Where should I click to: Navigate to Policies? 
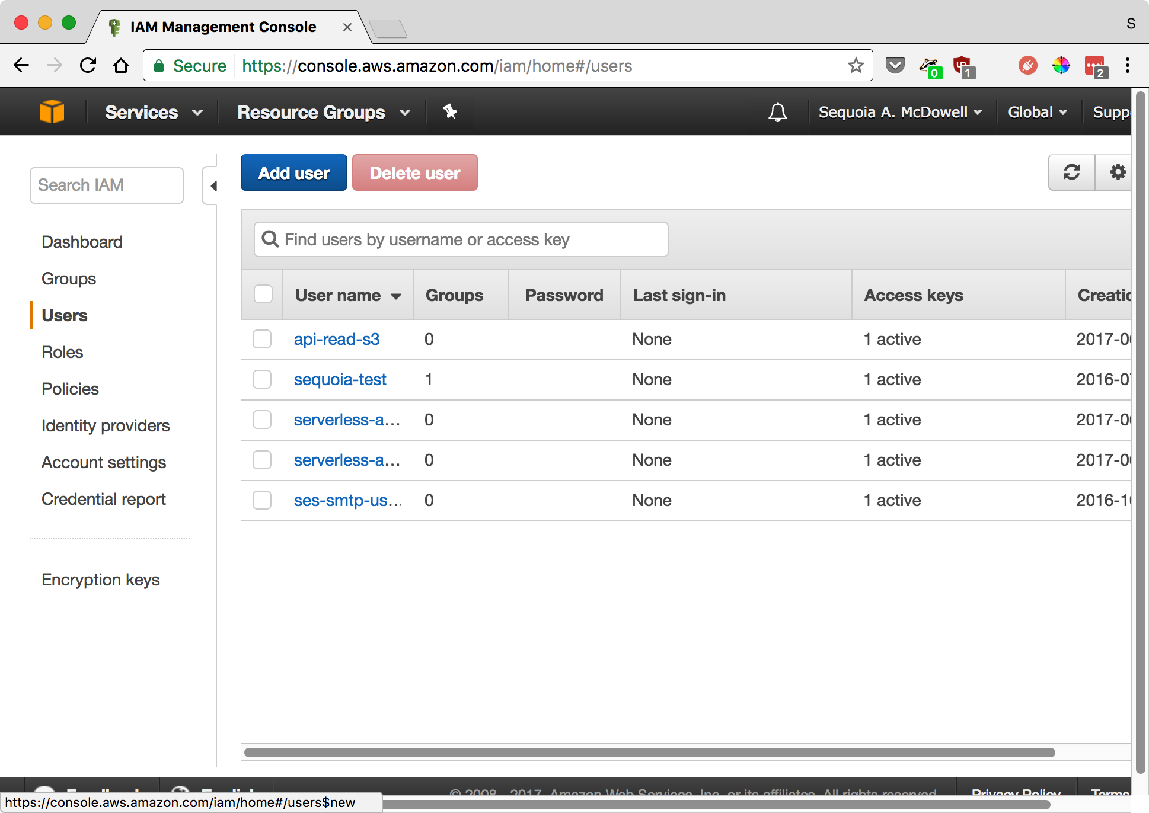(70, 389)
